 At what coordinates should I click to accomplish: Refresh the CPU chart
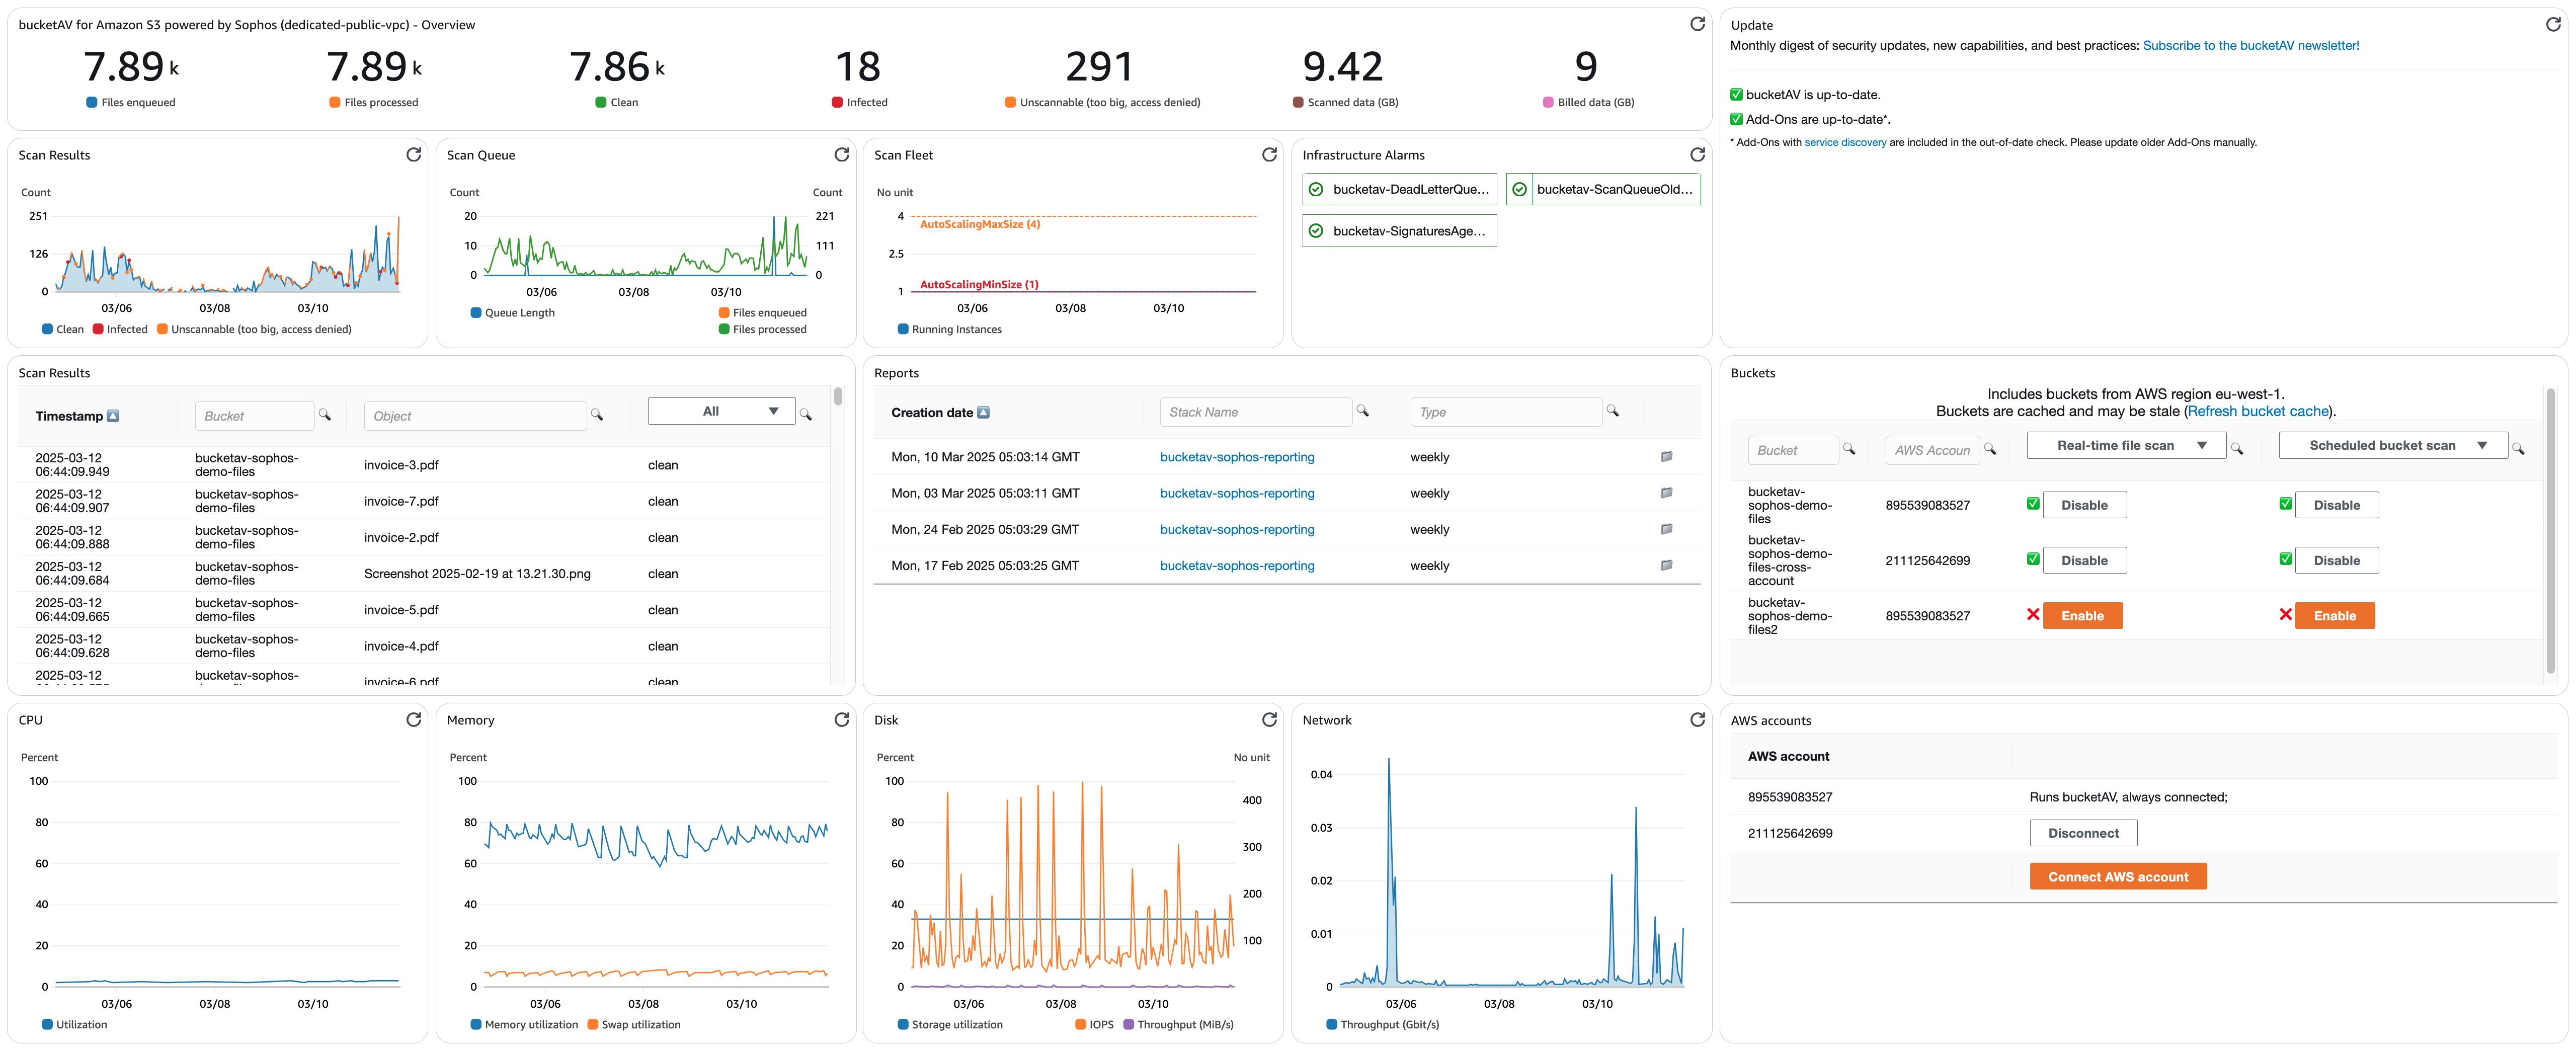pyautogui.click(x=413, y=719)
